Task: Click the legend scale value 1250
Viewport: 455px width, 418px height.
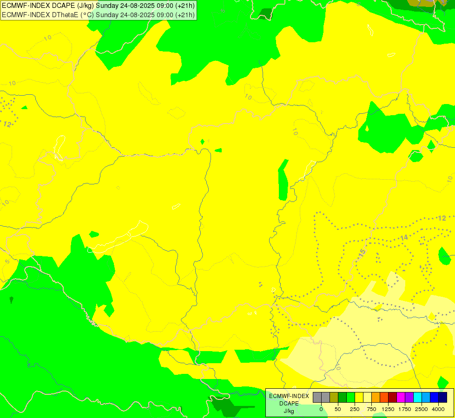Action: [x=388, y=409]
